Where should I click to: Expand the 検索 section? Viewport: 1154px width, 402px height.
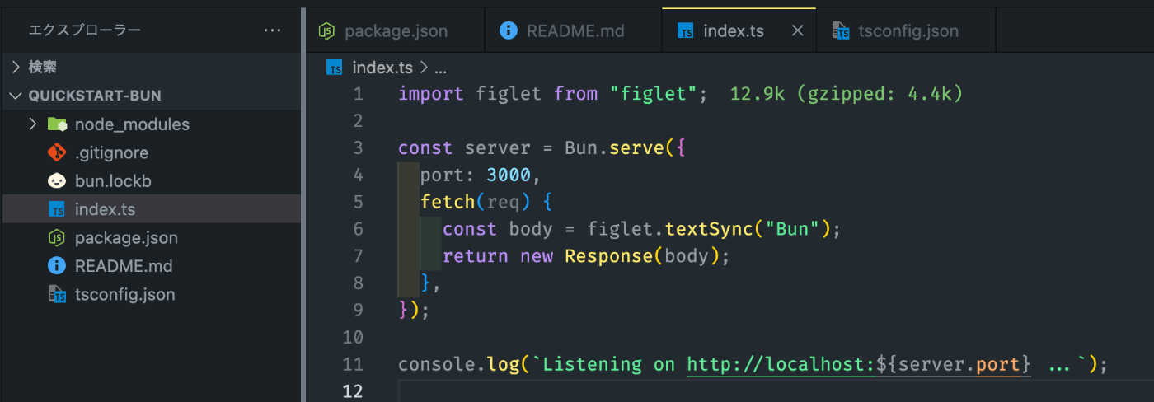pyautogui.click(x=151, y=67)
